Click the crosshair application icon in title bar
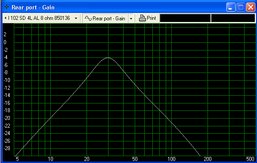 click(6, 7)
